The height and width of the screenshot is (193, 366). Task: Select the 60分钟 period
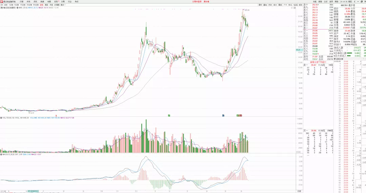point(36,5)
